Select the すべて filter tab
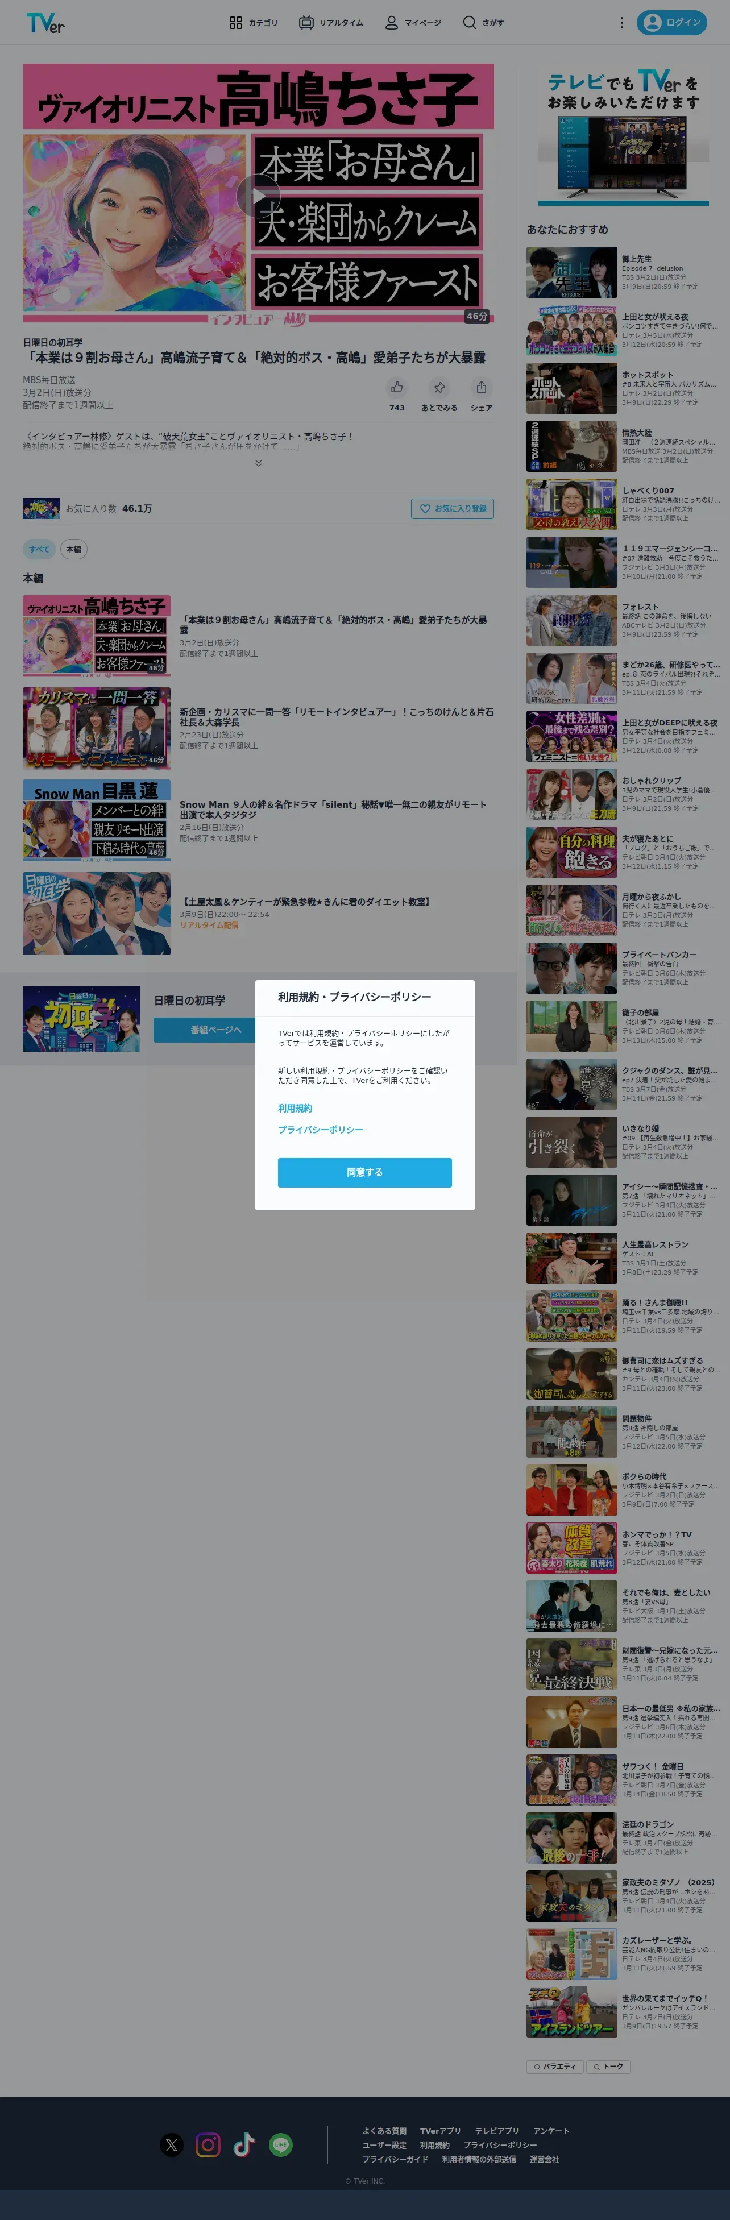This screenshot has width=730, height=2220. 39,549
